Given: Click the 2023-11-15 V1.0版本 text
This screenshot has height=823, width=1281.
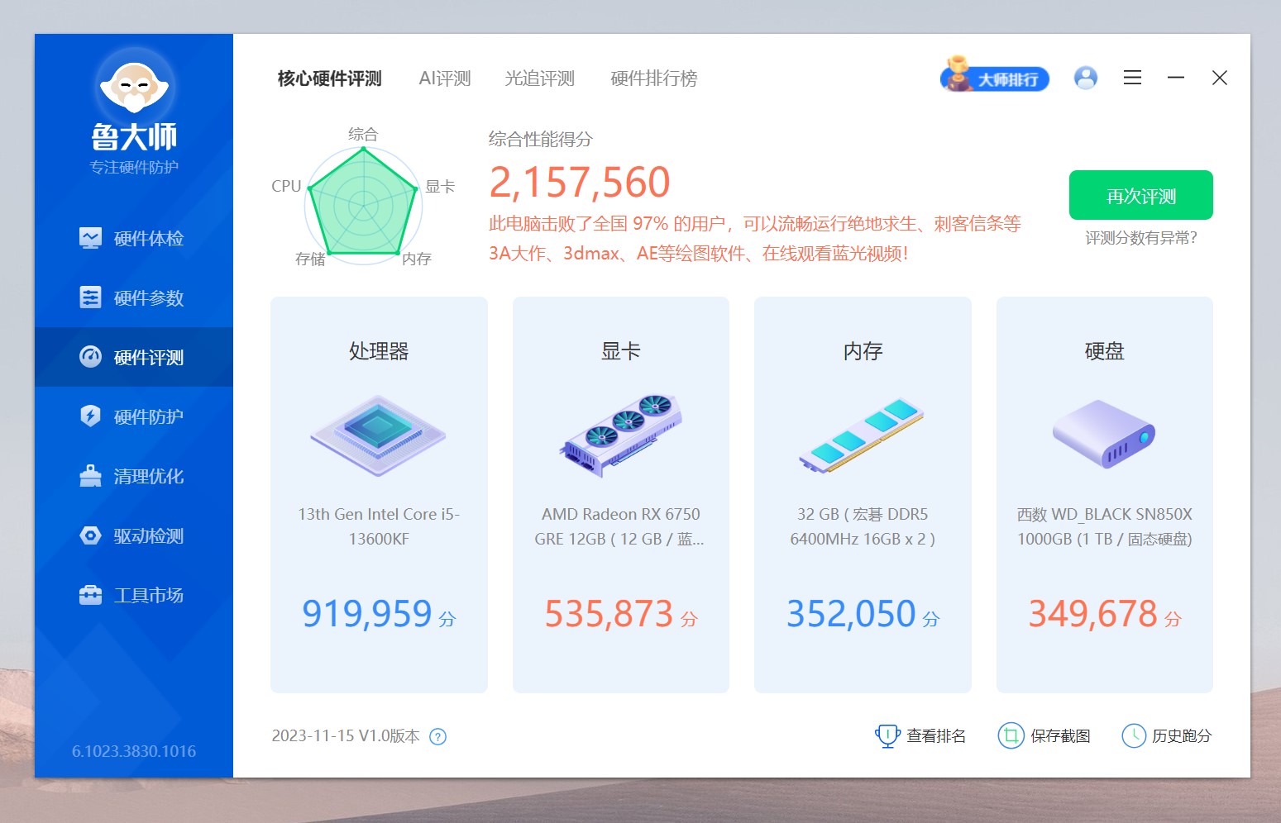Looking at the screenshot, I should tap(346, 735).
